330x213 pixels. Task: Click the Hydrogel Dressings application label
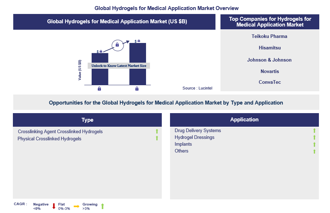coord(194,137)
